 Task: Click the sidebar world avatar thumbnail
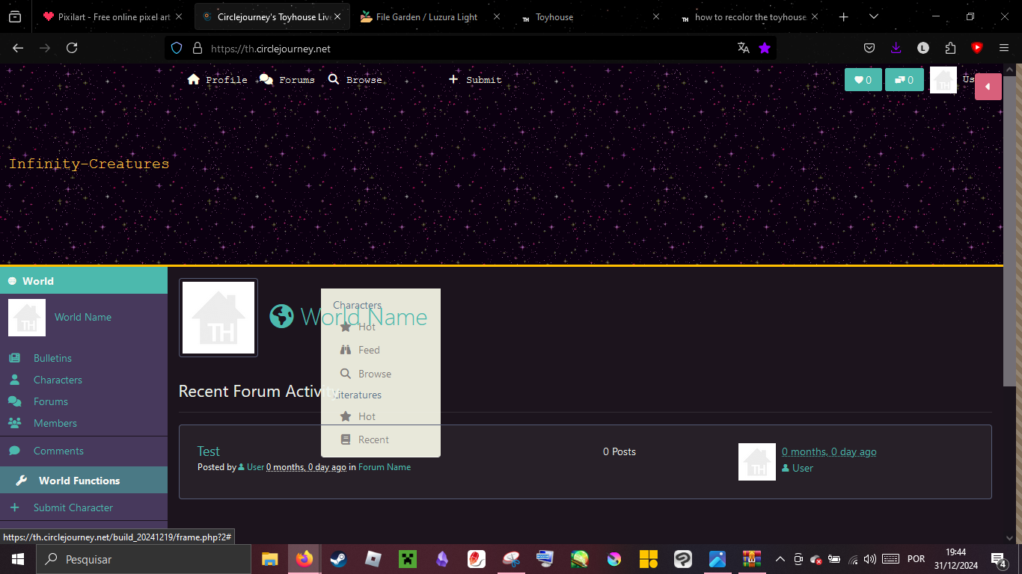pyautogui.click(x=27, y=318)
